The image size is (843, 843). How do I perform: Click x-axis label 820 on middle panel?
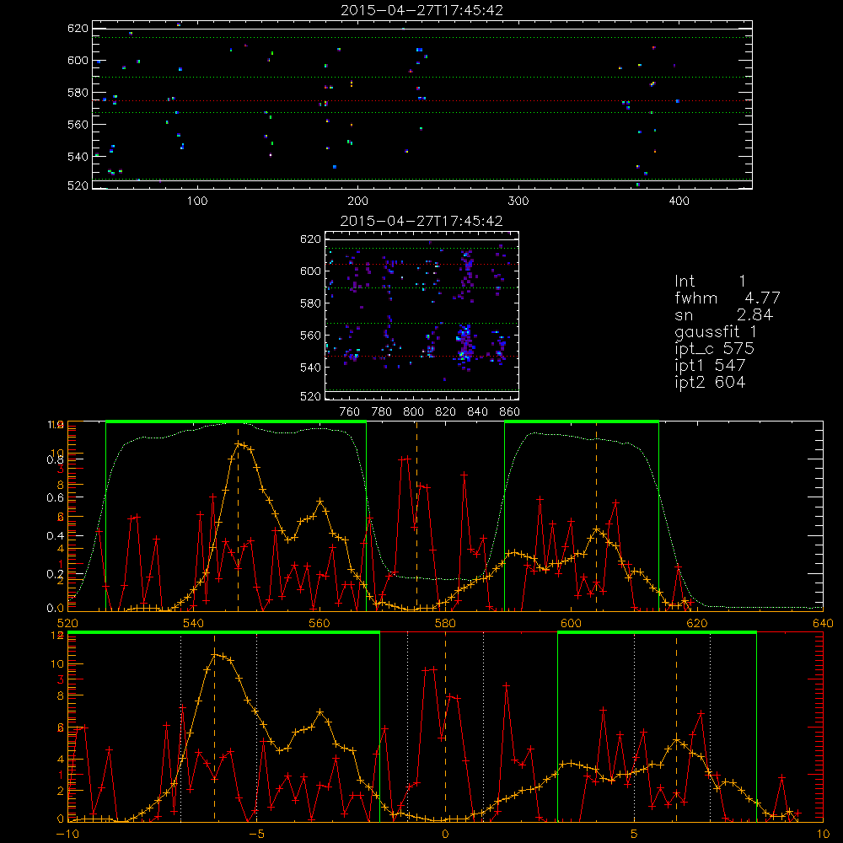[x=446, y=412]
